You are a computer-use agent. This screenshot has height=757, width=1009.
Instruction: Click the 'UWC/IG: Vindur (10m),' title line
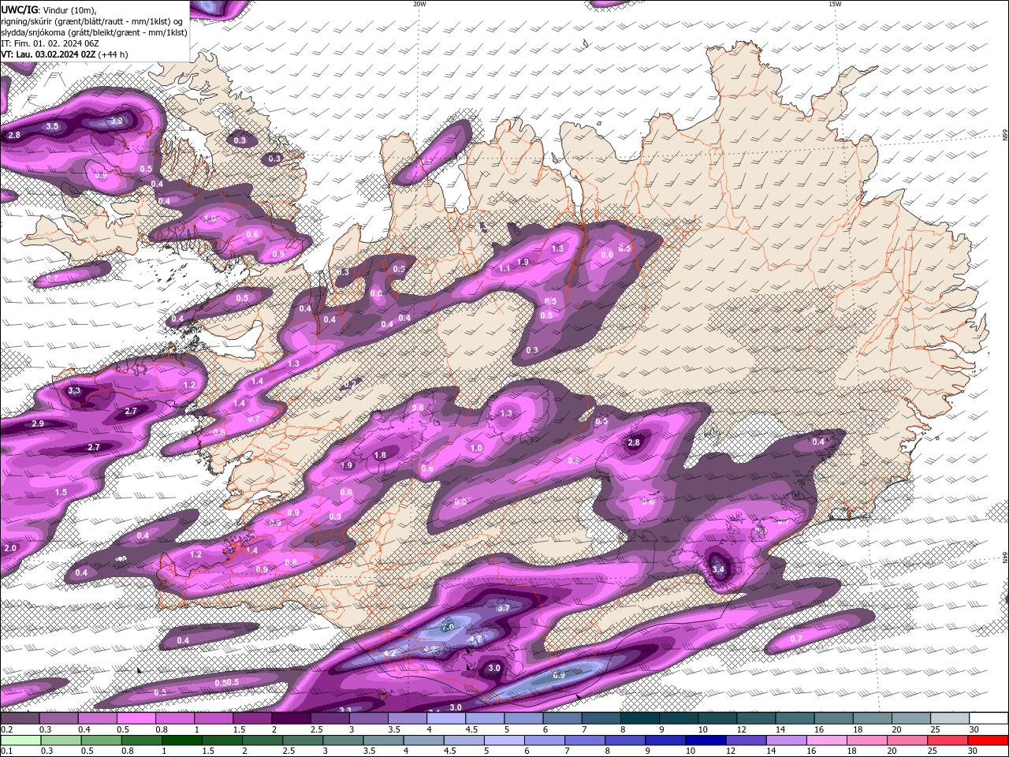pyautogui.click(x=50, y=9)
